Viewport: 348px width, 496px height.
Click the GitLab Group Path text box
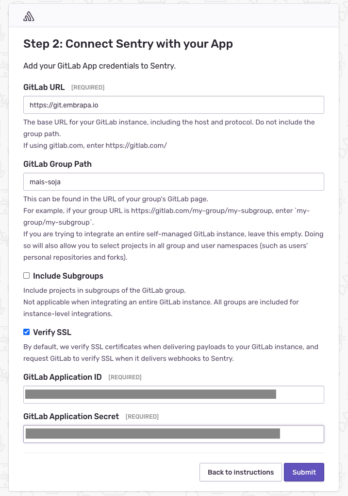(x=174, y=181)
